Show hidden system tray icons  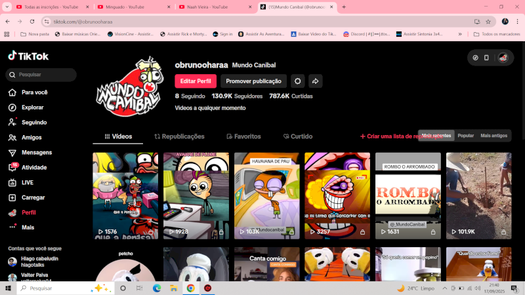point(445,288)
